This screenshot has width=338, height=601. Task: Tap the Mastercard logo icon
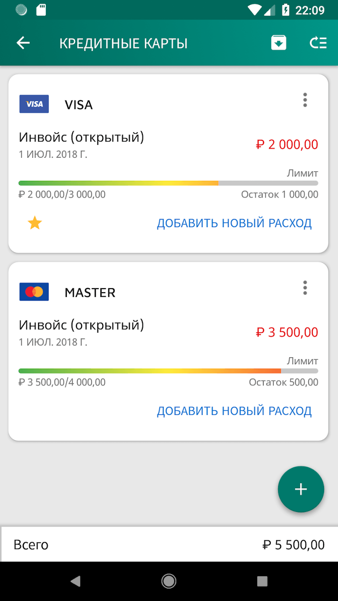[34, 292]
